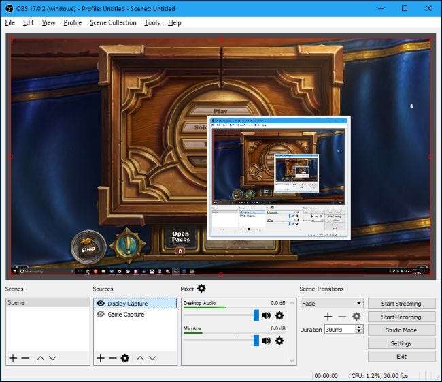Mute the Mic/Aux speaker
The image size is (442, 382).
(266, 340)
